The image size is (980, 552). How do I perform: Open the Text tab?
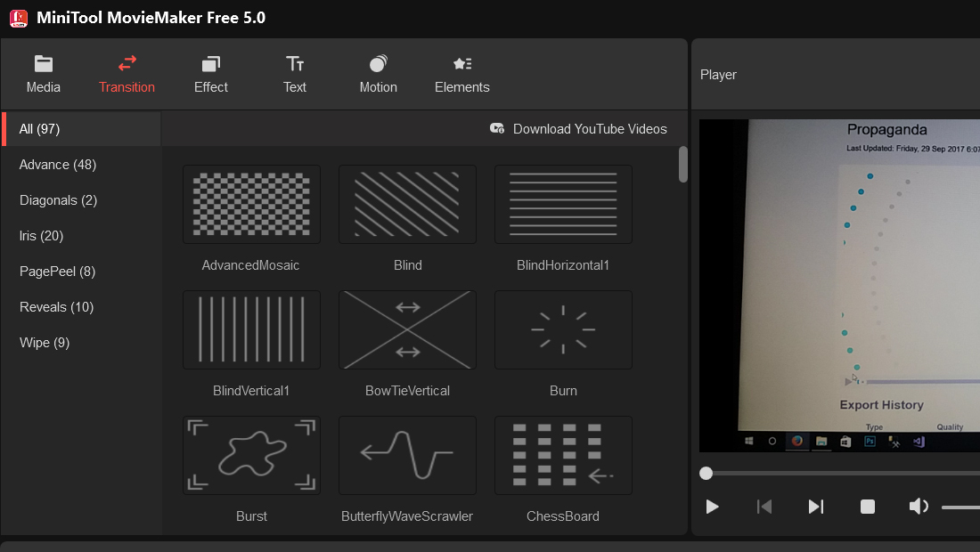pos(294,74)
